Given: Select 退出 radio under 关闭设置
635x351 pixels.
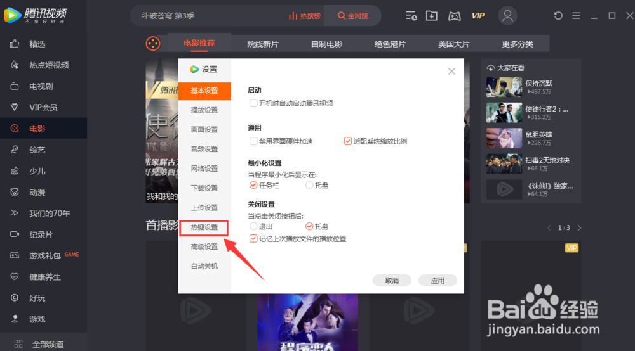Looking at the screenshot, I should coord(253,226).
